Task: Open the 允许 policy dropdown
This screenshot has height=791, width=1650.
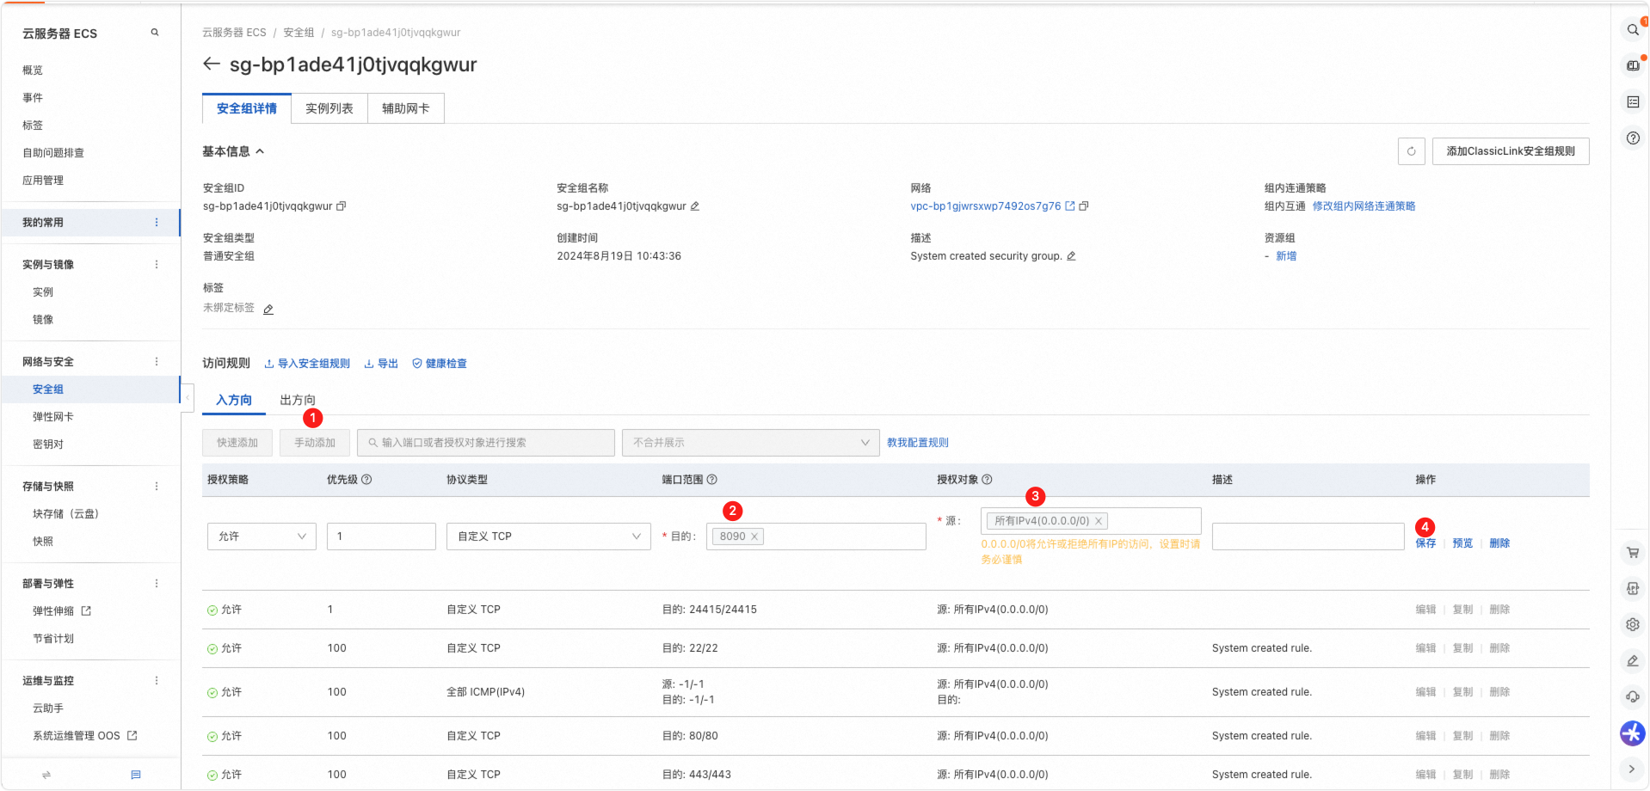Action: [x=262, y=537]
